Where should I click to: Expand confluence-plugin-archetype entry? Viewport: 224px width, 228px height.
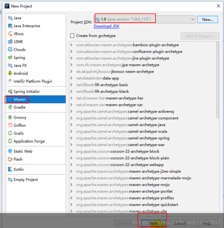click(x=71, y=52)
